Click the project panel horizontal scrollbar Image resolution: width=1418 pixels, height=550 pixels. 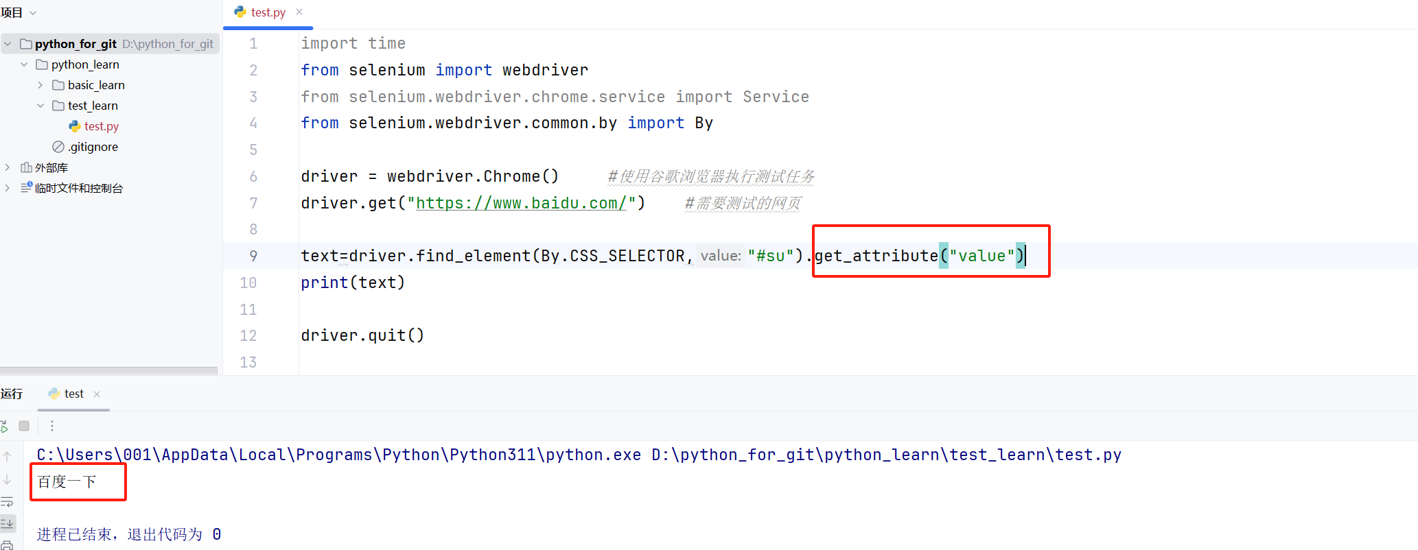(108, 370)
